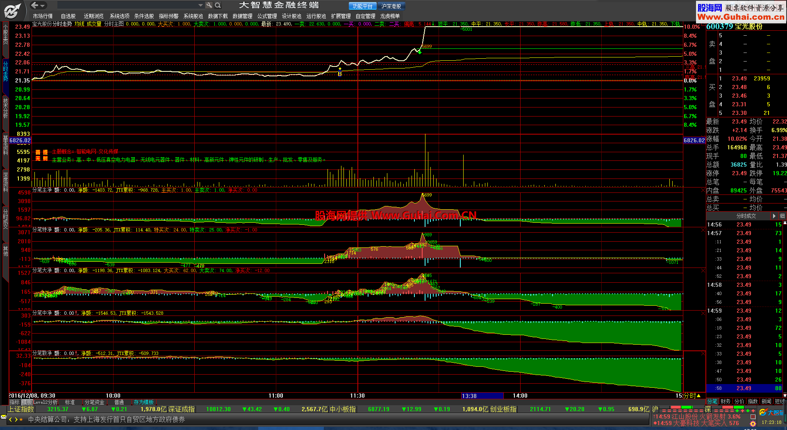
Task: Toggle detail view with 细 button
Action: point(782,216)
